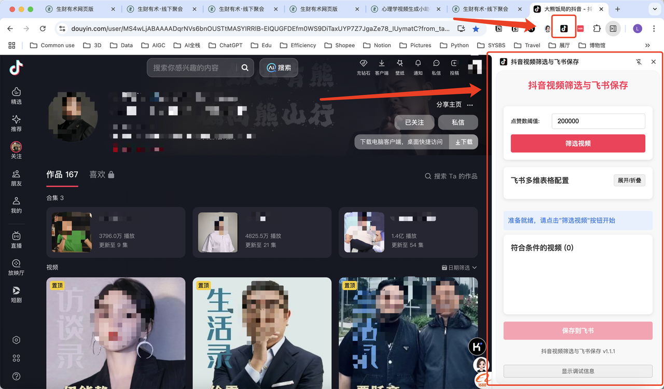The width and height of the screenshot is (664, 389).
Task: Open 朋友 in Douyin sidebar
Action: pyautogui.click(x=16, y=178)
